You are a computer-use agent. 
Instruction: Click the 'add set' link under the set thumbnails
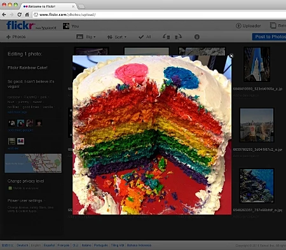click(x=13, y=148)
